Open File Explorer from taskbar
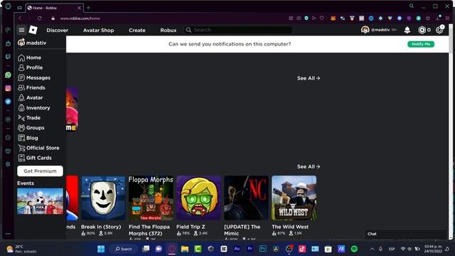This screenshot has width=455, height=256. [x=185, y=249]
